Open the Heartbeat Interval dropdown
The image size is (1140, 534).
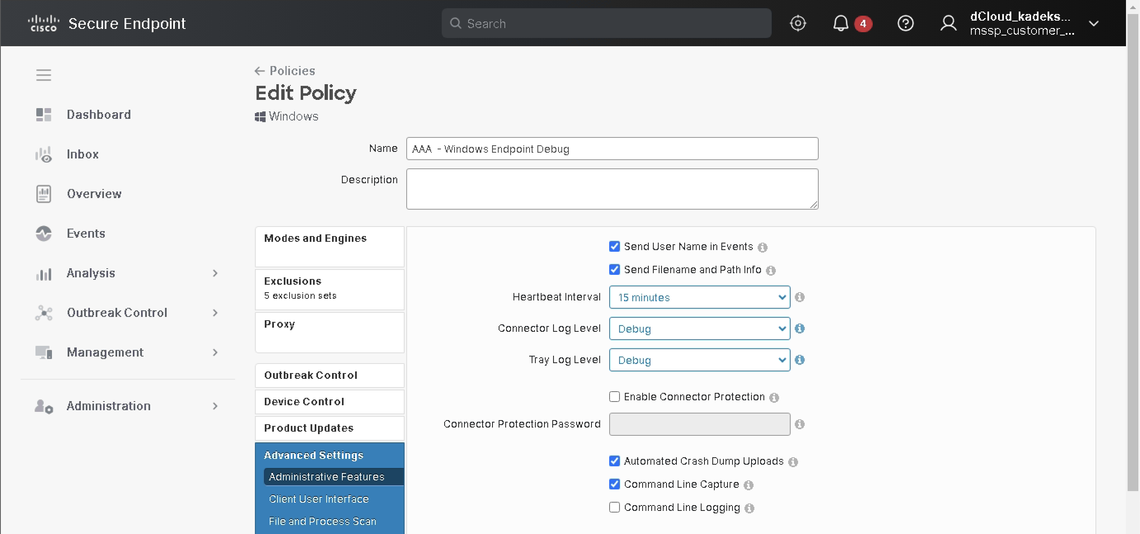pos(699,297)
